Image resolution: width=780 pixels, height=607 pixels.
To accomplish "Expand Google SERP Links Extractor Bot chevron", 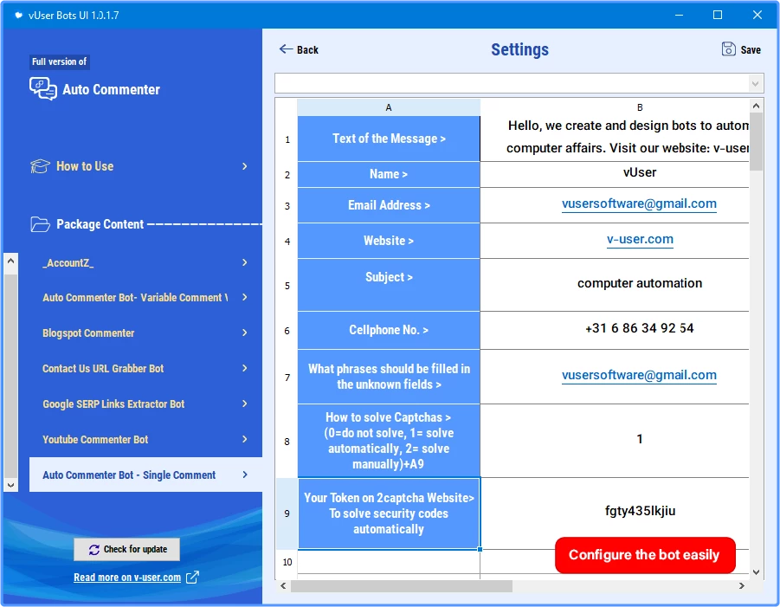I will click(x=245, y=404).
